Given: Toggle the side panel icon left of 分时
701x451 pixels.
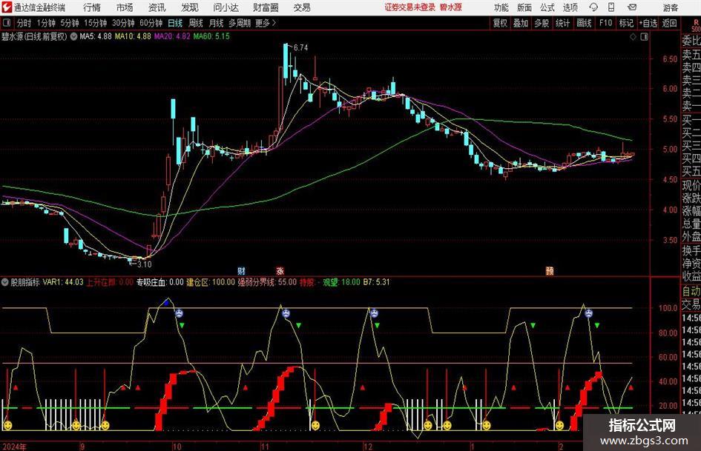Looking at the screenshot, I should [7, 23].
